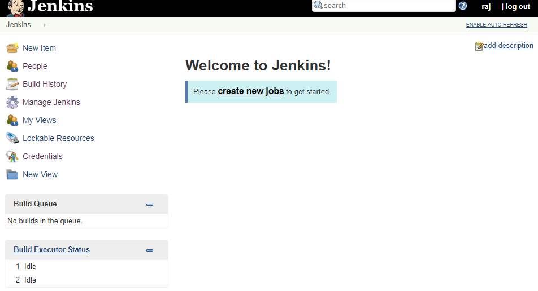Click the Build Queue heading text

tap(36, 204)
